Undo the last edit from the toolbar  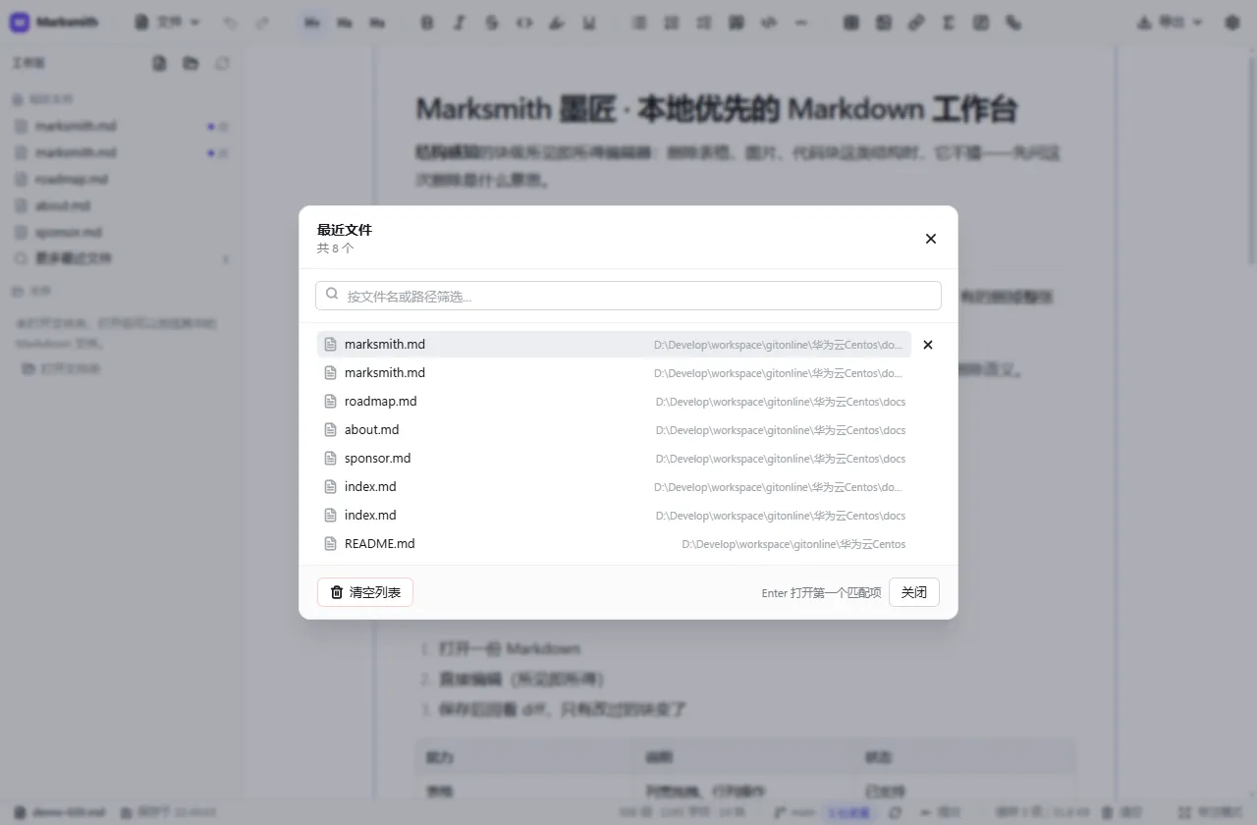click(230, 23)
